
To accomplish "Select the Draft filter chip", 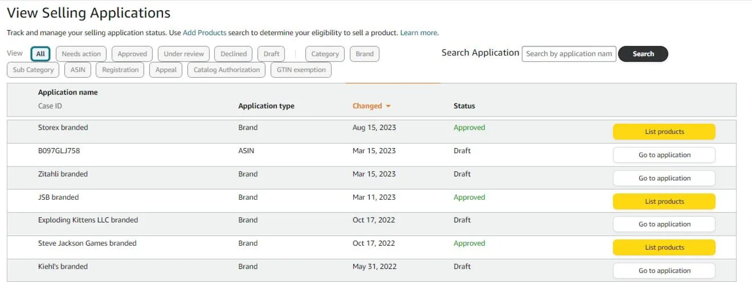I will [271, 54].
